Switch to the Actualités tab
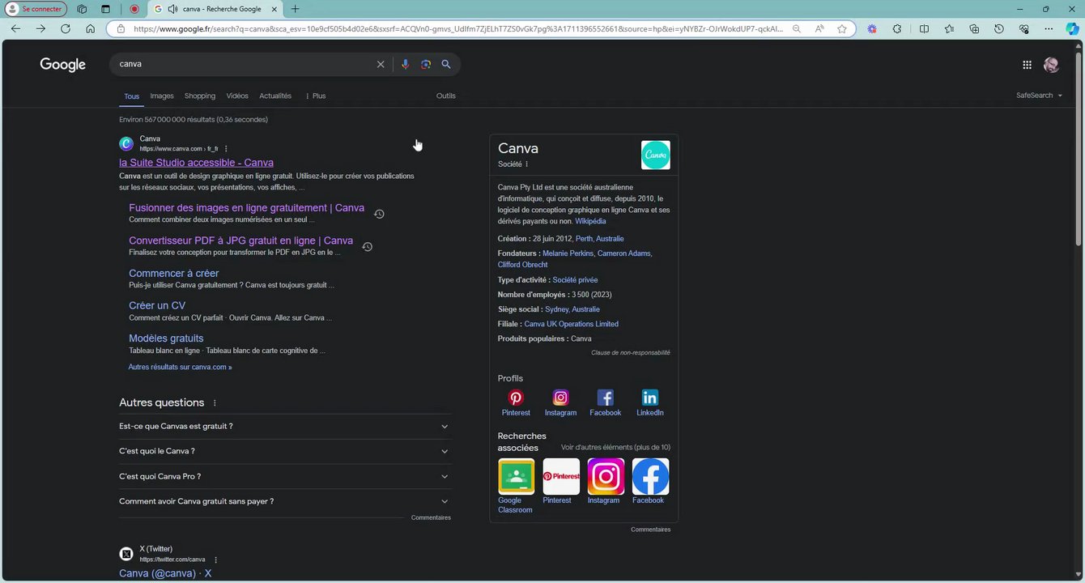Viewport: 1085px width, 583px height. pos(275,96)
